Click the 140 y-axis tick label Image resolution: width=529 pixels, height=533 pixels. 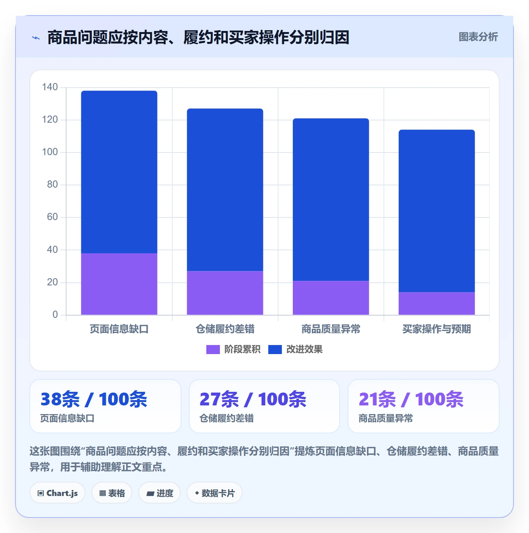tap(50, 87)
